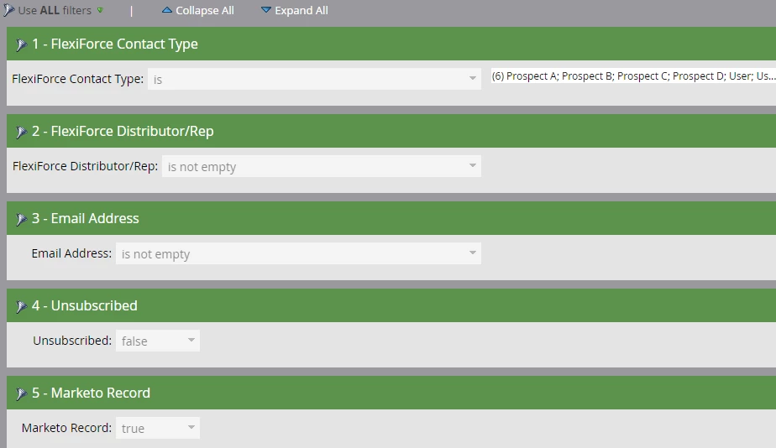Click the 'FlexiForce Distributor/Rep:' field label
Viewport: 776px width, 448px height.
tap(85, 166)
